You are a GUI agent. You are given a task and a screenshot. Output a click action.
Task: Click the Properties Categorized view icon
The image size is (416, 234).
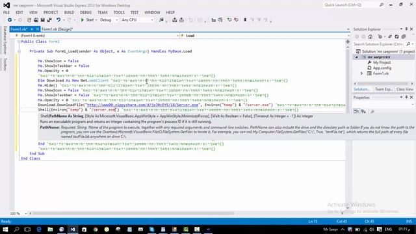click(356, 111)
